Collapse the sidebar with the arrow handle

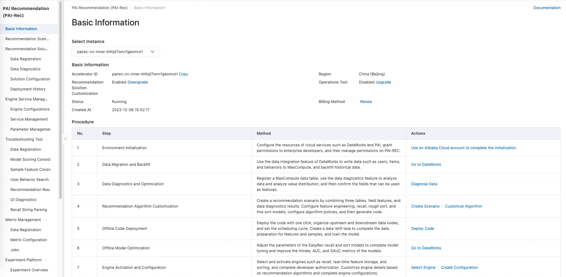point(65,138)
